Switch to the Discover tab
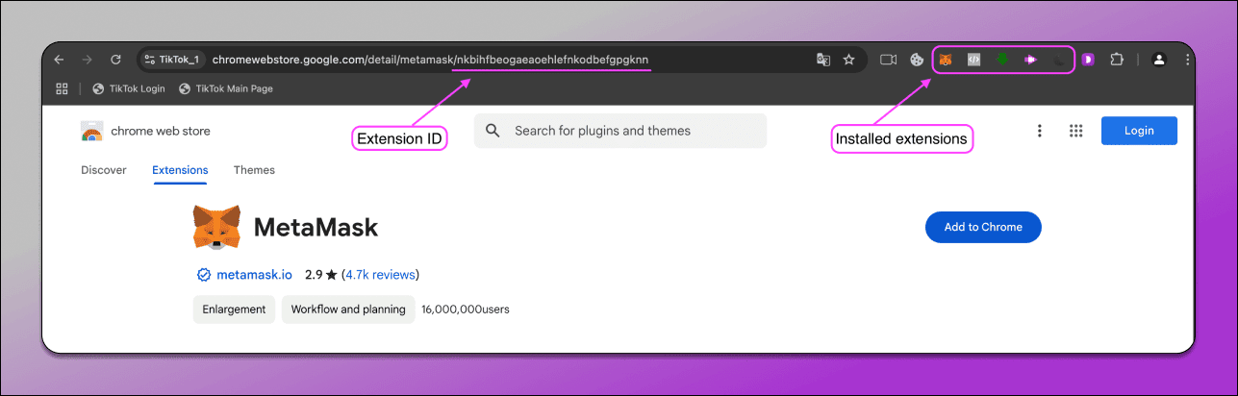 click(104, 170)
